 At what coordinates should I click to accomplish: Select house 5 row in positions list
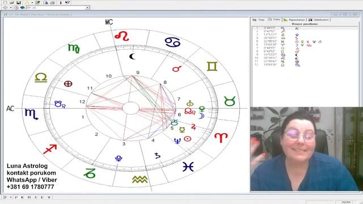pos(305,41)
